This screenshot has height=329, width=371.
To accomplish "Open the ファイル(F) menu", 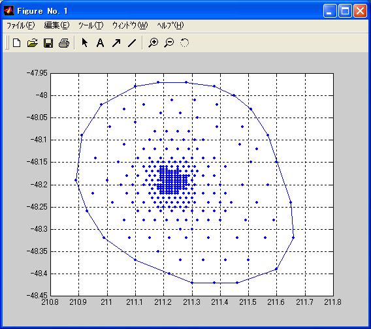I will point(21,25).
